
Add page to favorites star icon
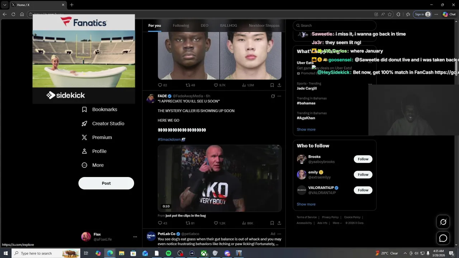point(390,14)
